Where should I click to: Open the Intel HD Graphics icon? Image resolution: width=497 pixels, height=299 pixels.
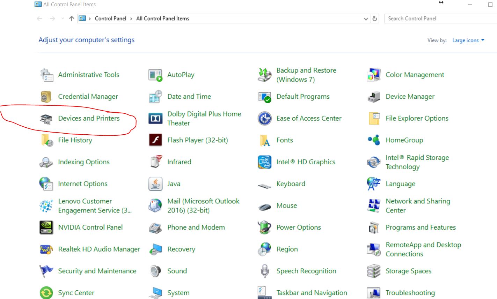coord(264,162)
